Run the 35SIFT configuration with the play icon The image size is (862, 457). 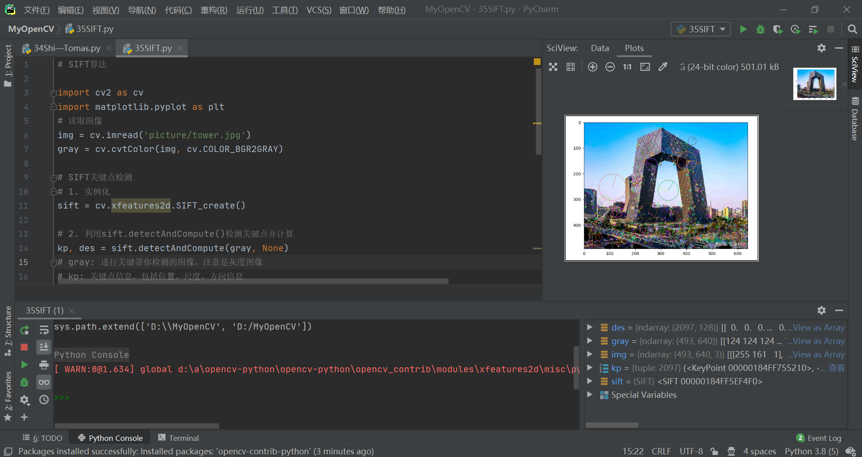(x=743, y=29)
